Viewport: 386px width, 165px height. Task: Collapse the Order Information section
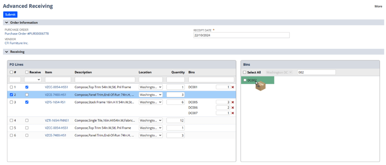click(x=6, y=22)
